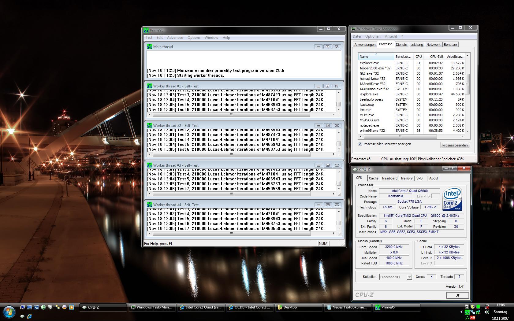Open the Memory tab in CPU-Z

407,178
